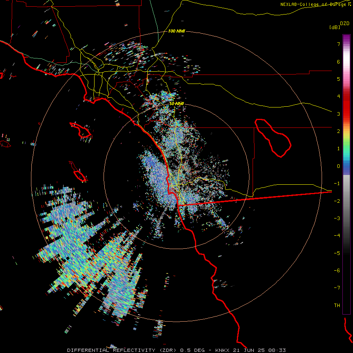Click the TH threshold label on color scale
This screenshot has width=353, height=353.
point(337,306)
